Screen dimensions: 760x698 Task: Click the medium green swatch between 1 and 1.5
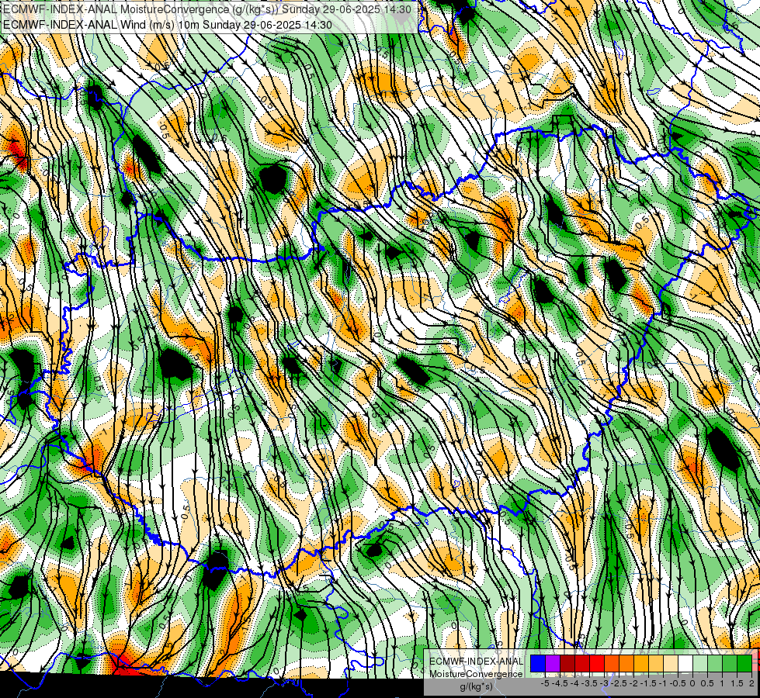pos(730,664)
